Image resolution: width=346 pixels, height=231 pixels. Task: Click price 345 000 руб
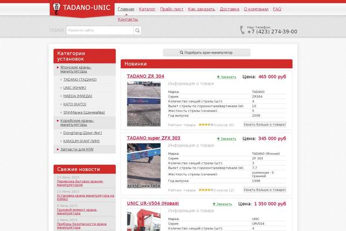[x=272, y=139]
